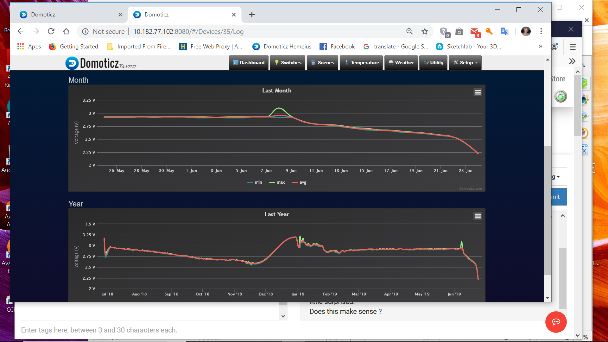Go to the browser home page

[66, 31]
